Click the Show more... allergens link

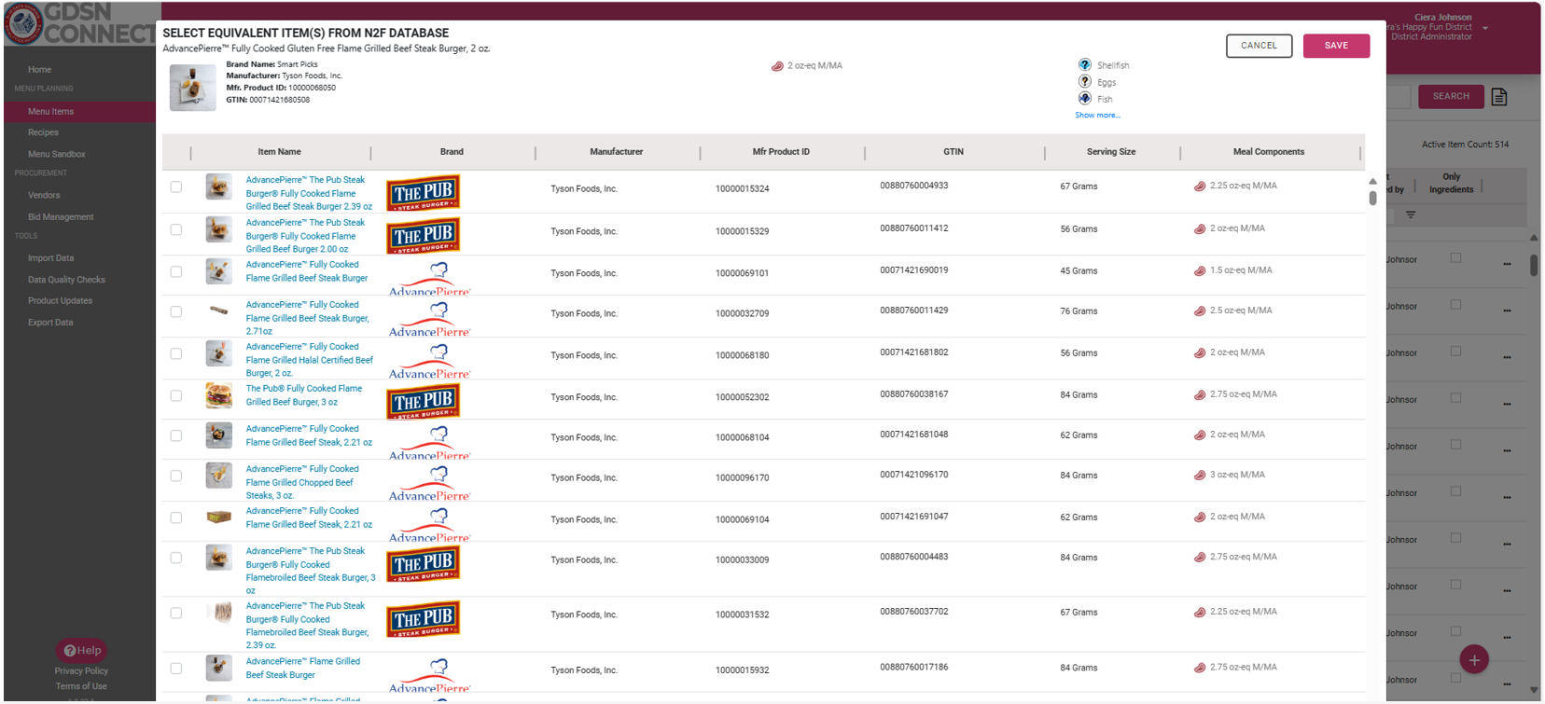pyautogui.click(x=1097, y=116)
